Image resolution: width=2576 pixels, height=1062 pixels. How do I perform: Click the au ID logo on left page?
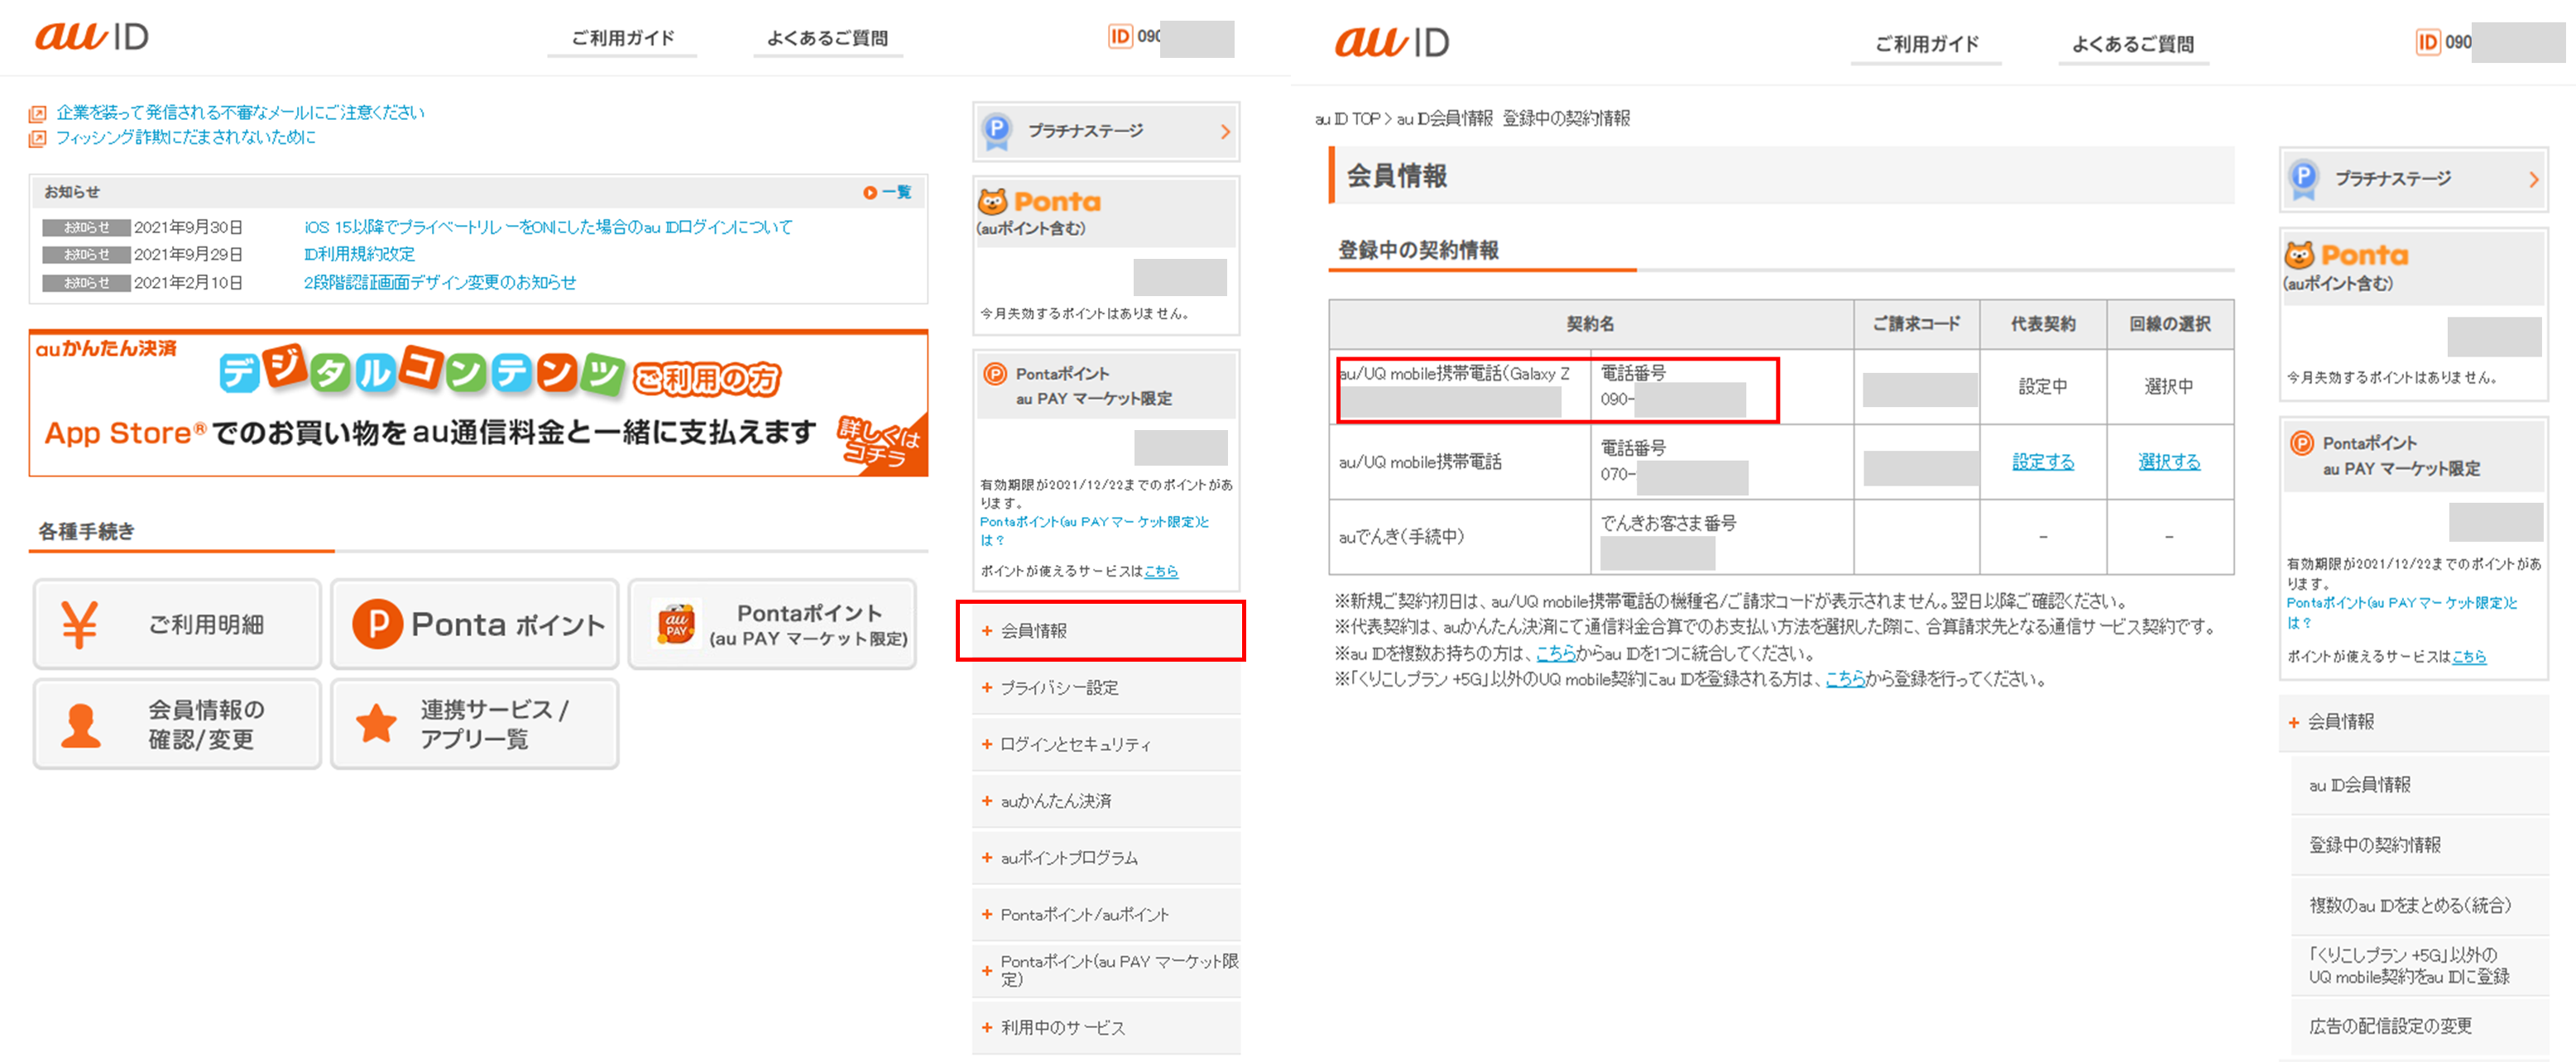coord(92,37)
